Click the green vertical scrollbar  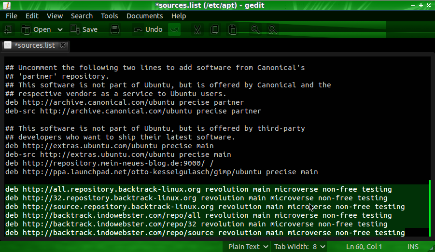(430, 208)
